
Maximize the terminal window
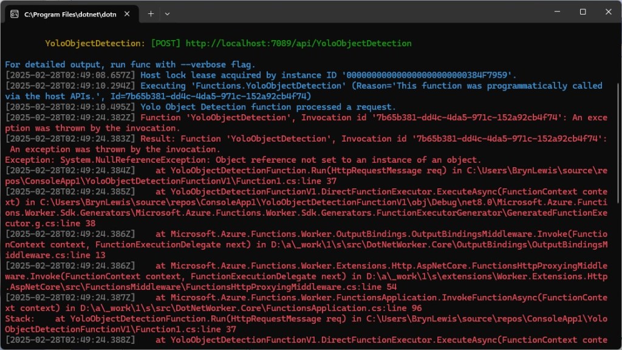583,12
